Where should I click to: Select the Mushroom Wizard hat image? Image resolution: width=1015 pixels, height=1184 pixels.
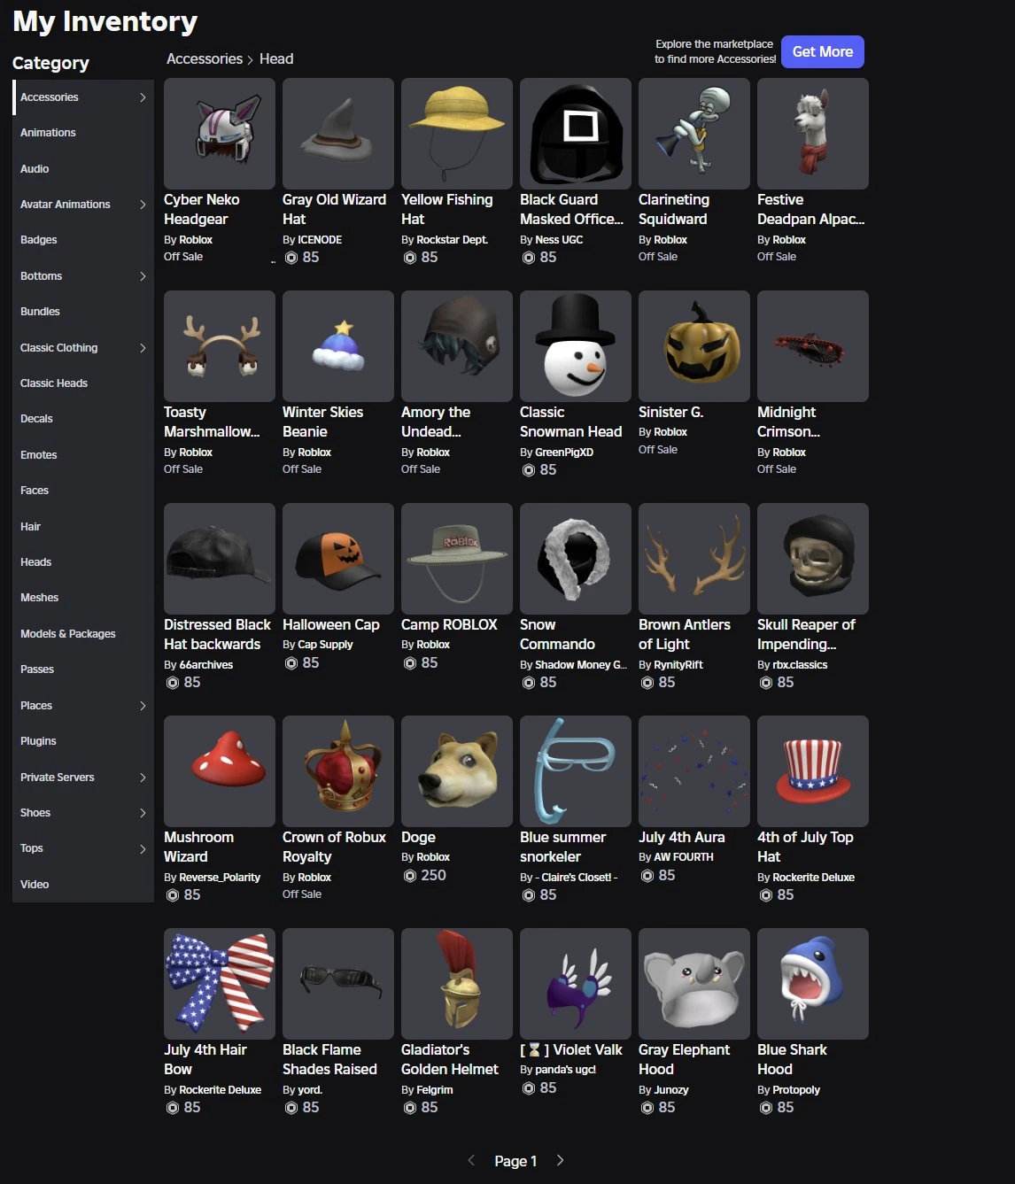220,771
